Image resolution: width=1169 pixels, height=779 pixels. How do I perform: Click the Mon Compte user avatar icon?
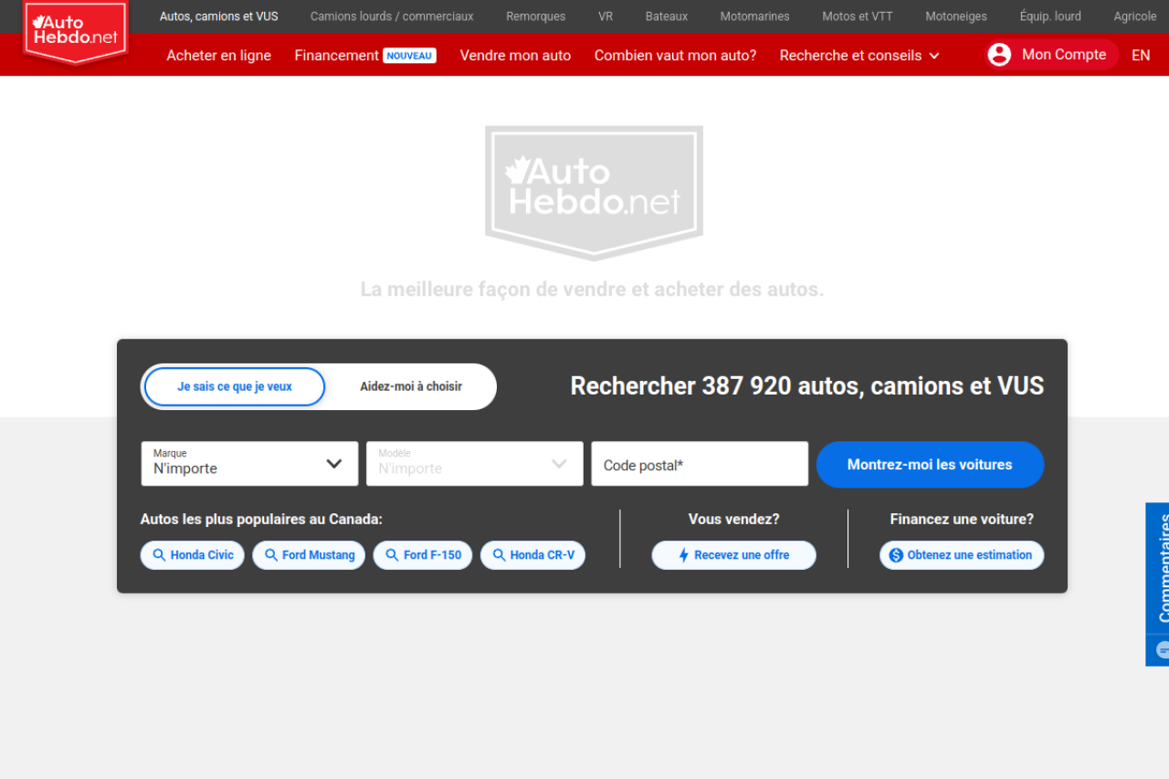click(1000, 55)
